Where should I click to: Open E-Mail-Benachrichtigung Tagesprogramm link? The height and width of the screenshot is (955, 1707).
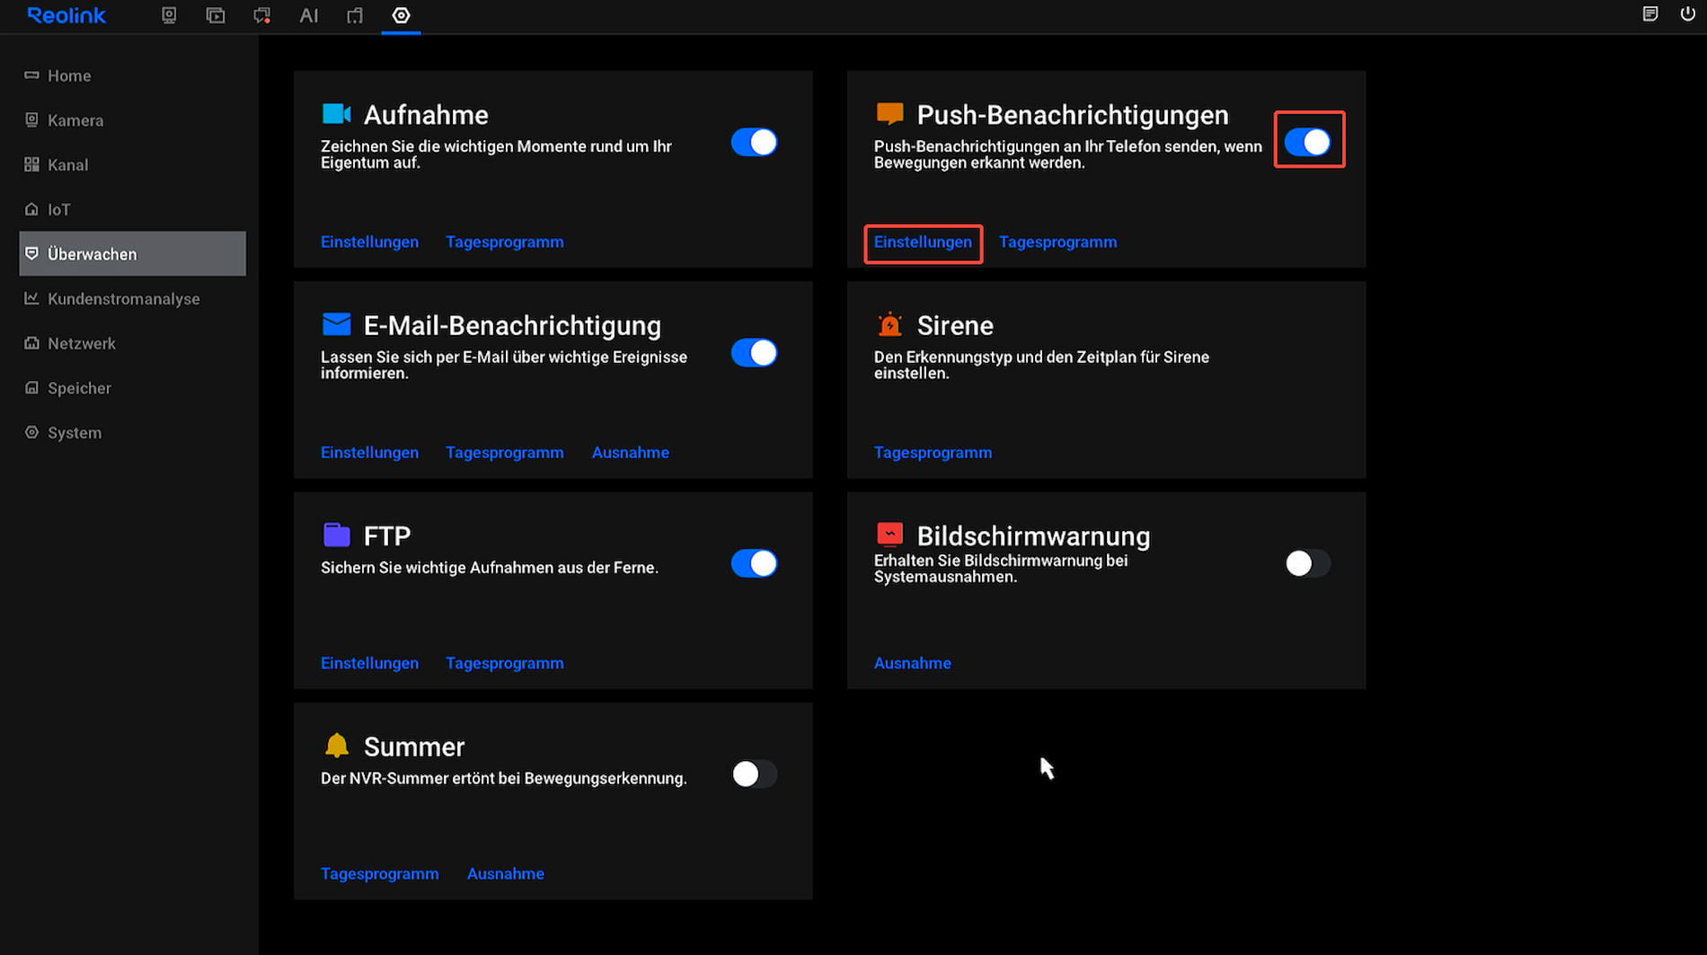coord(505,453)
